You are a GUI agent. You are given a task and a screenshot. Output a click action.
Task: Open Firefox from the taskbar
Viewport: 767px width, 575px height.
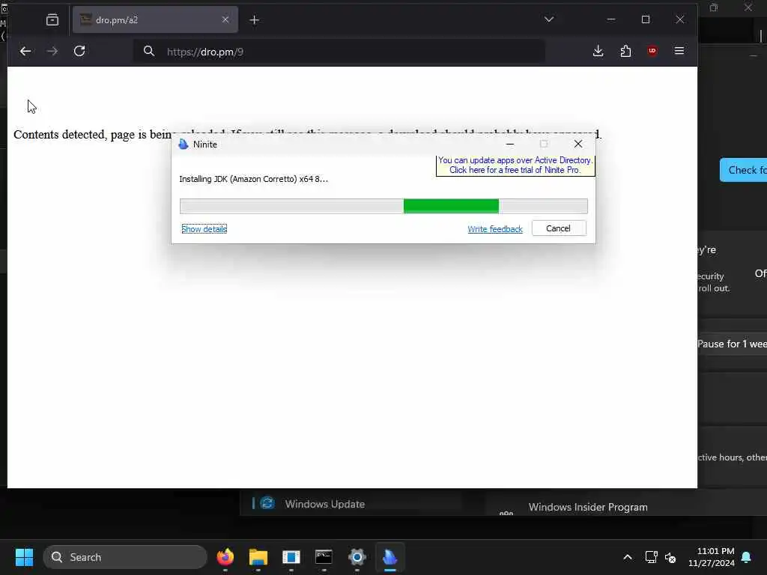coord(225,557)
